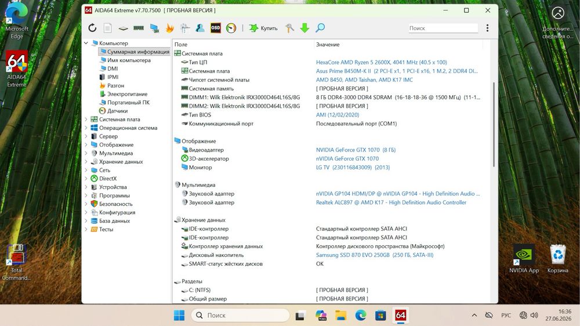580x326 pixels.
Task: Collapse the Компьютер tree node
Action: 86,44
